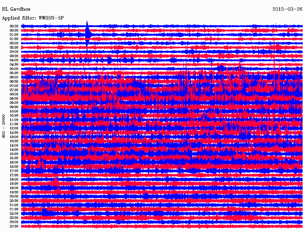Select the 18:30 time label

pyautogui.click(x=14, y=184)
